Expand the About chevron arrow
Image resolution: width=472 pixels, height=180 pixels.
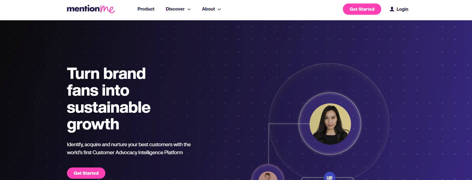[219, 9]
